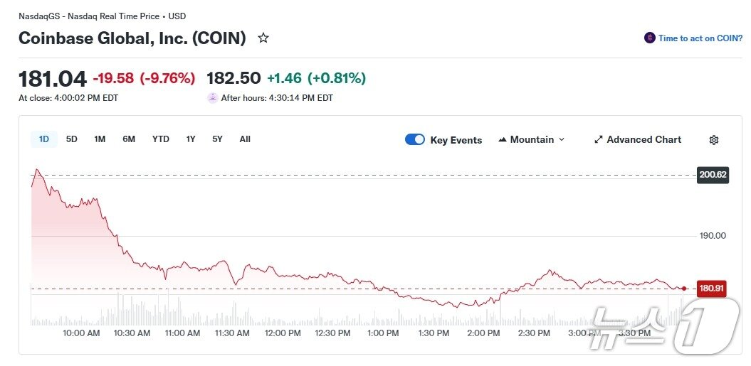Click the Advanced Chart expand arrows icon
The width and height of the screenshot is (751, 366).
tap(599, 140)
